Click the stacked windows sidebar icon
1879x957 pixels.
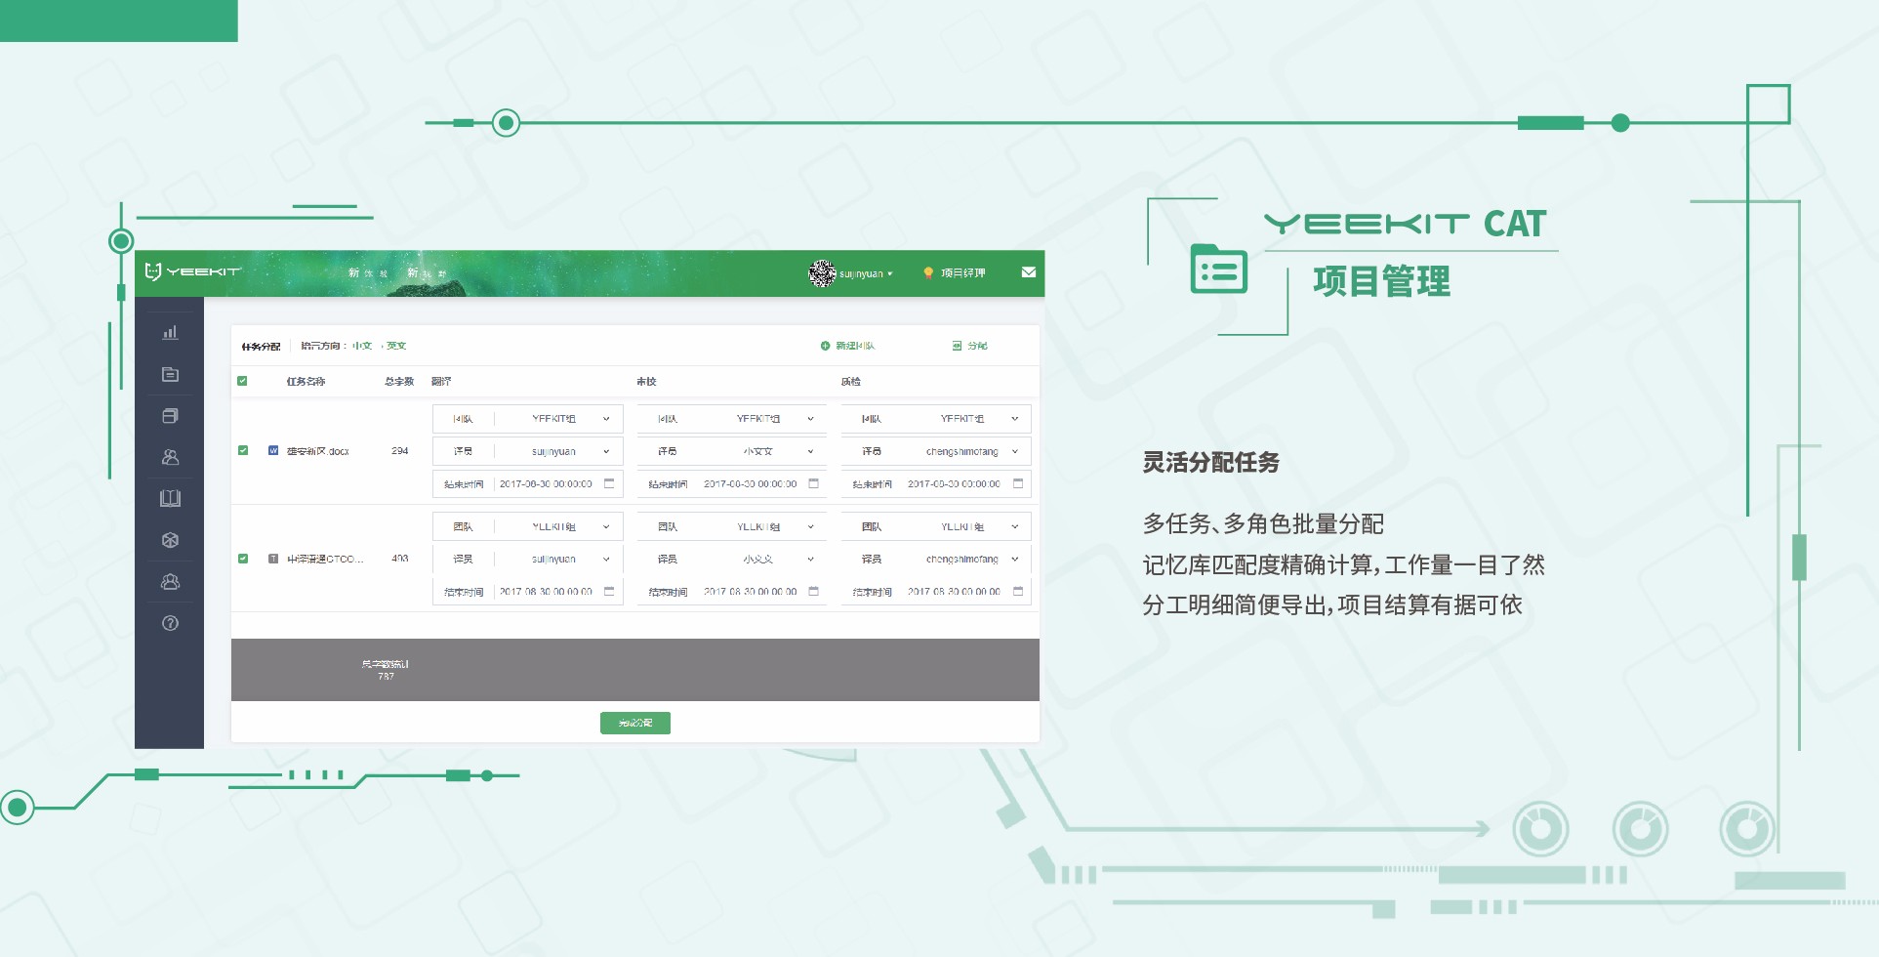(170, 416)
